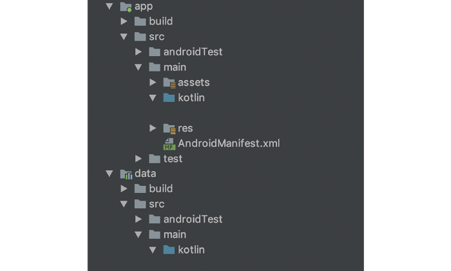Screen dimensions: 451x271
Task: Click the AndroidManifest.xml file icon
Action: (x=169, y=144)
